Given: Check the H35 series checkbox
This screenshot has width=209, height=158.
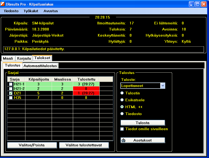Looking at the screenshot, I should (11, 98).
